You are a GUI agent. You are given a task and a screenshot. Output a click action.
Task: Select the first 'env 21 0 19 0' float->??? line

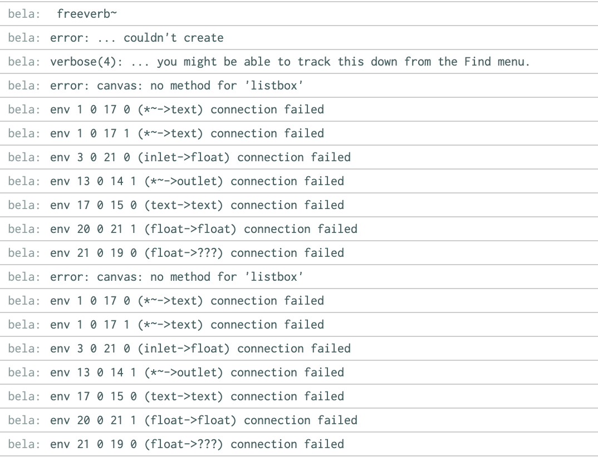pos(197,253)
